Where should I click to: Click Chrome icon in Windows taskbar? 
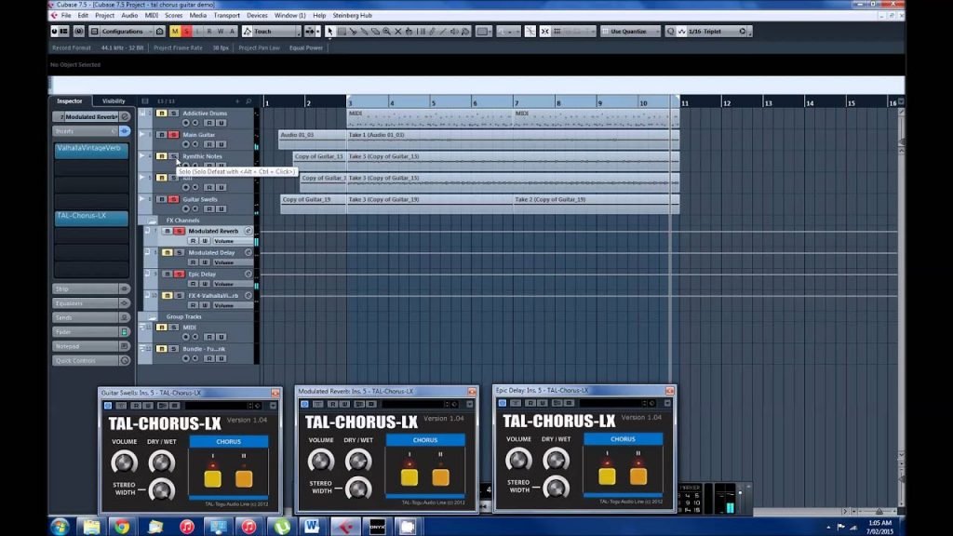coord(122,527)
